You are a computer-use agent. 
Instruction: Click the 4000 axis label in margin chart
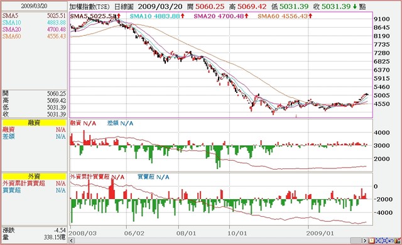(382, 133)
